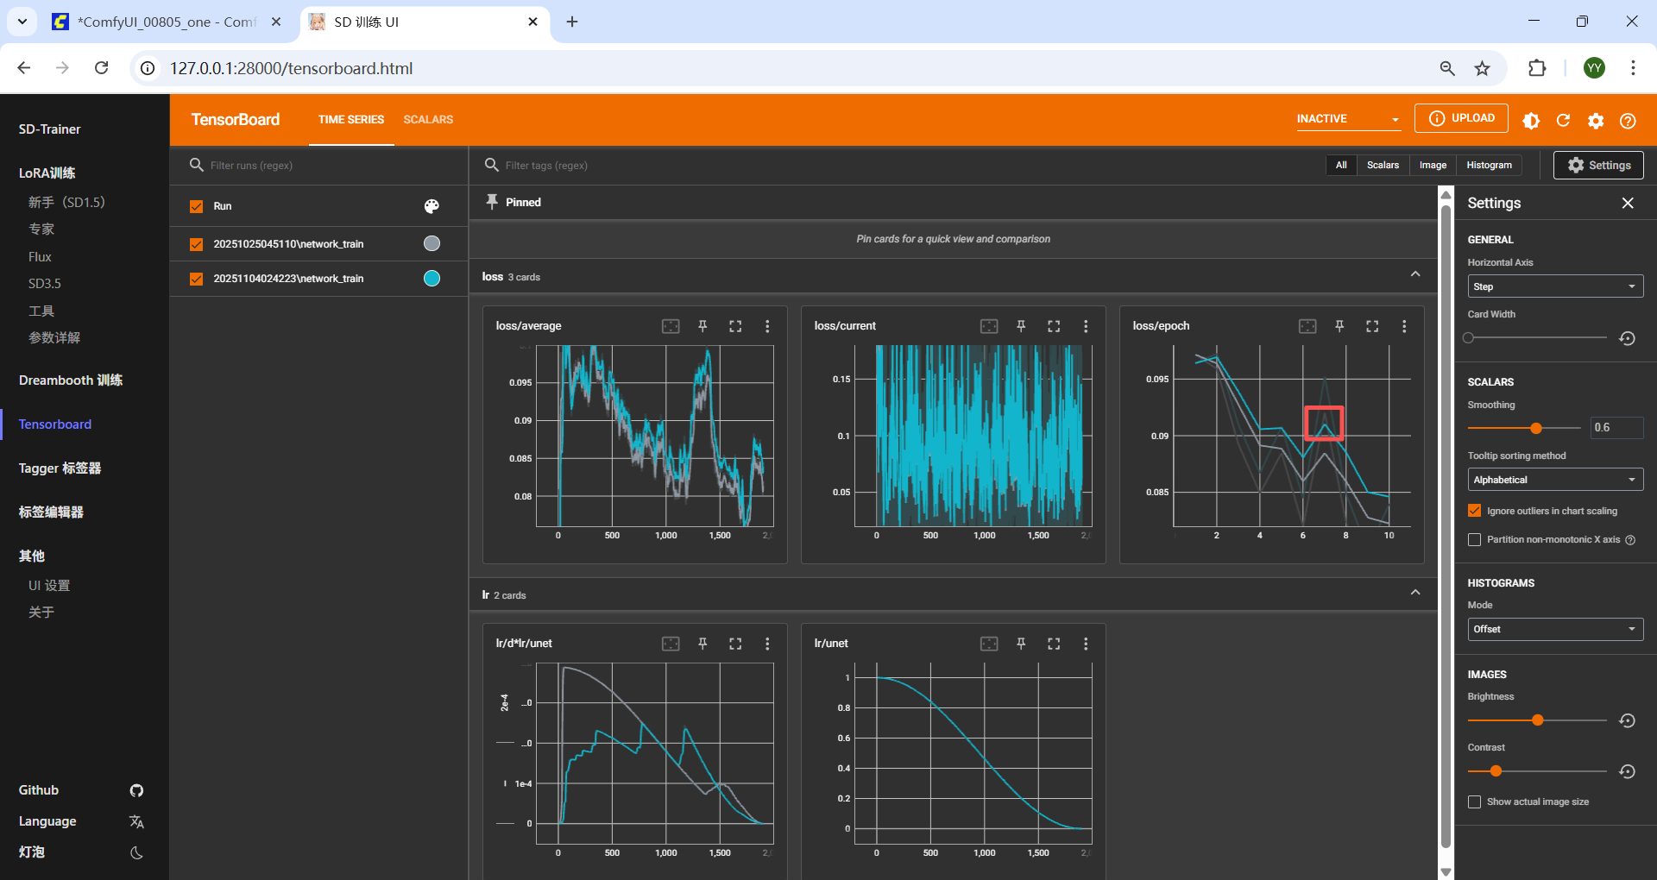Screen dimensions: 1657x880
Task: Toggle TensorBoard dark mode icon
Action: 1531,121
